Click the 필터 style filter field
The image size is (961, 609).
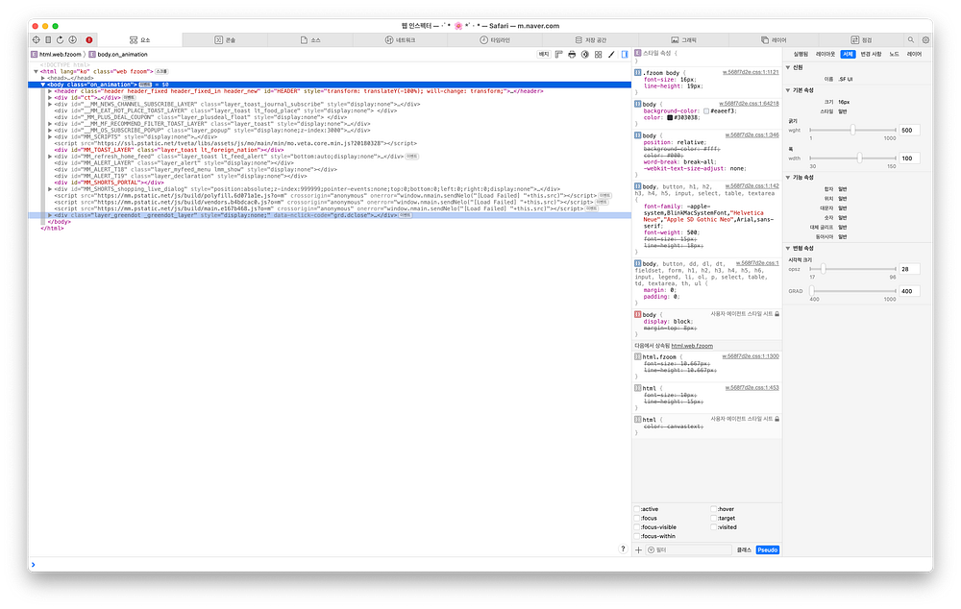(x=689, y=550)
